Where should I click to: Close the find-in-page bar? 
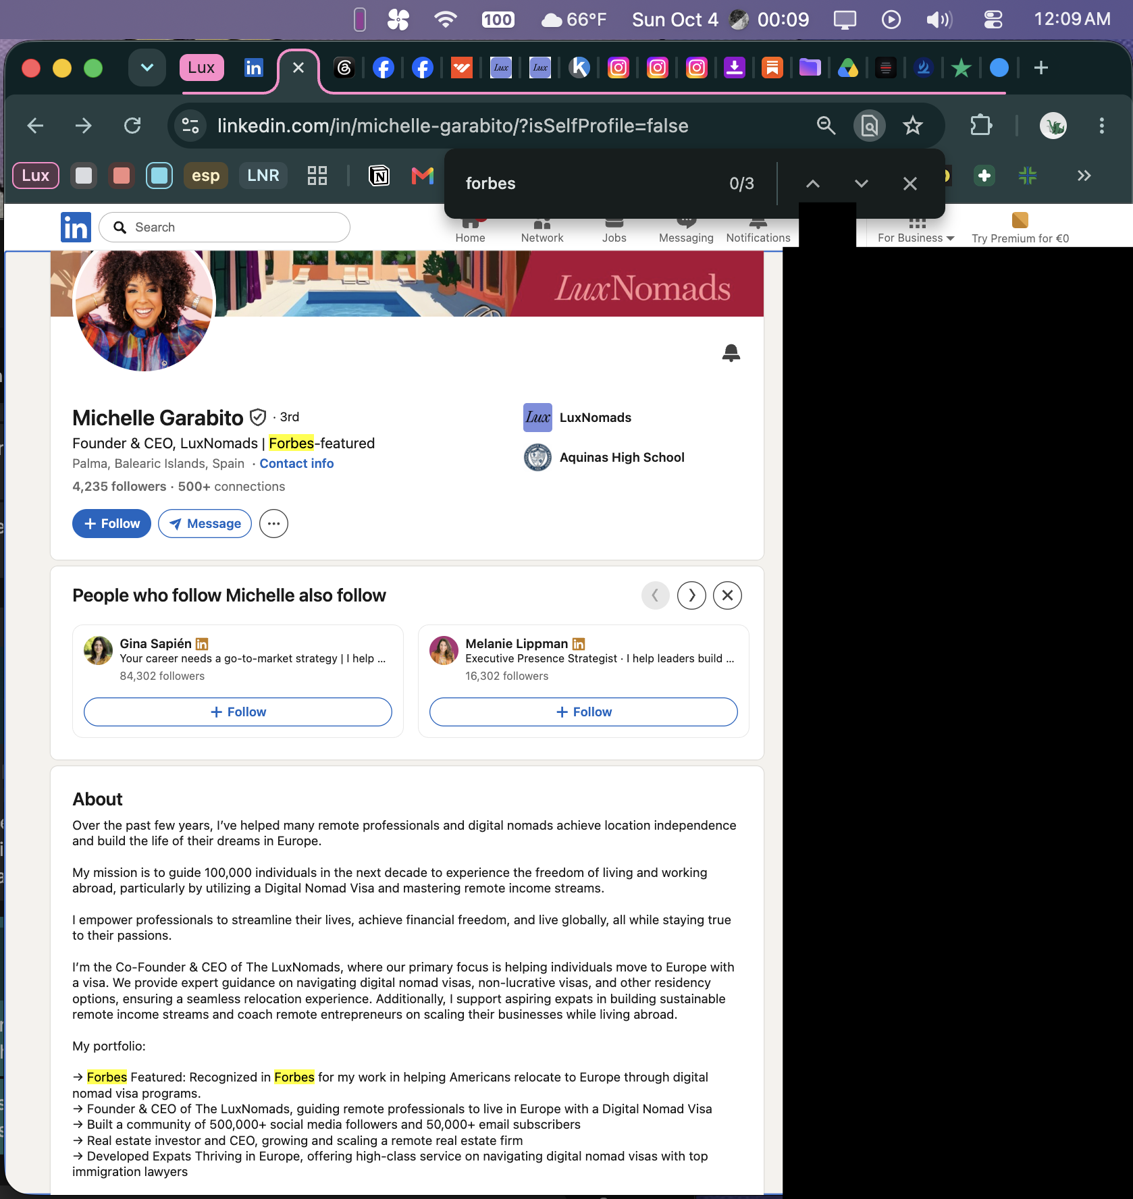pyautogui.click(x=910, y=184)
